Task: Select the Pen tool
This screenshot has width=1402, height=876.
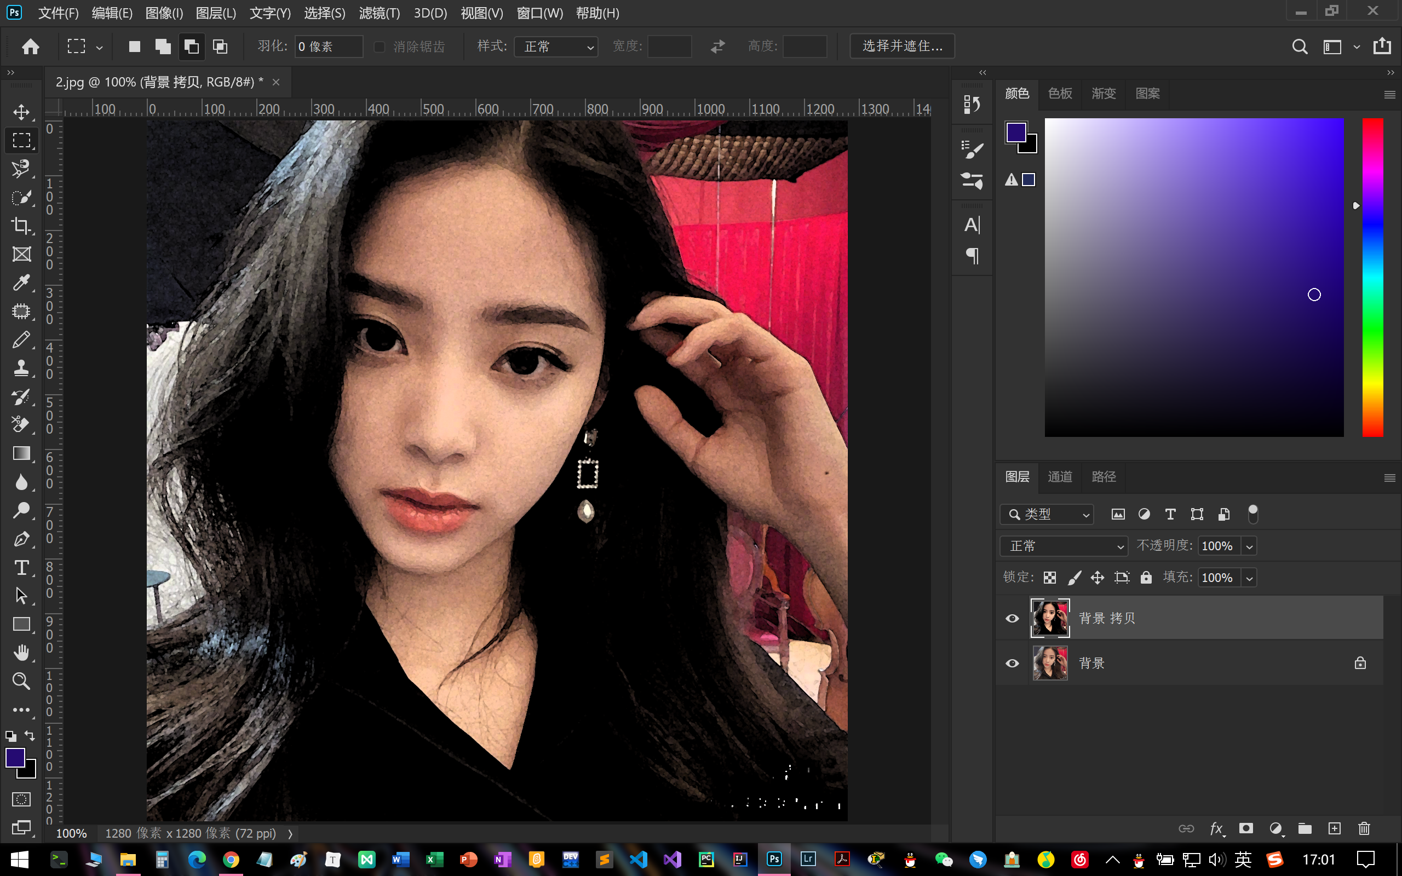Action: tap(21, 539)
